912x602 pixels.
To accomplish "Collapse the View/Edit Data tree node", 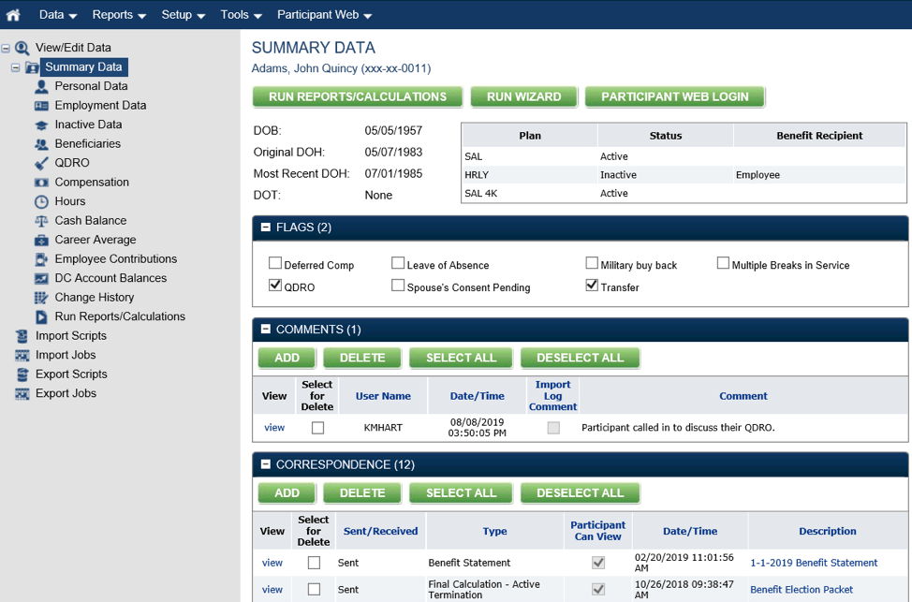I will [x=7, y=47].
